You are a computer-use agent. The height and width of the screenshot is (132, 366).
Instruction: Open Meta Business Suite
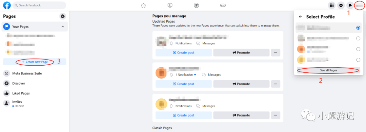(35, 73)
